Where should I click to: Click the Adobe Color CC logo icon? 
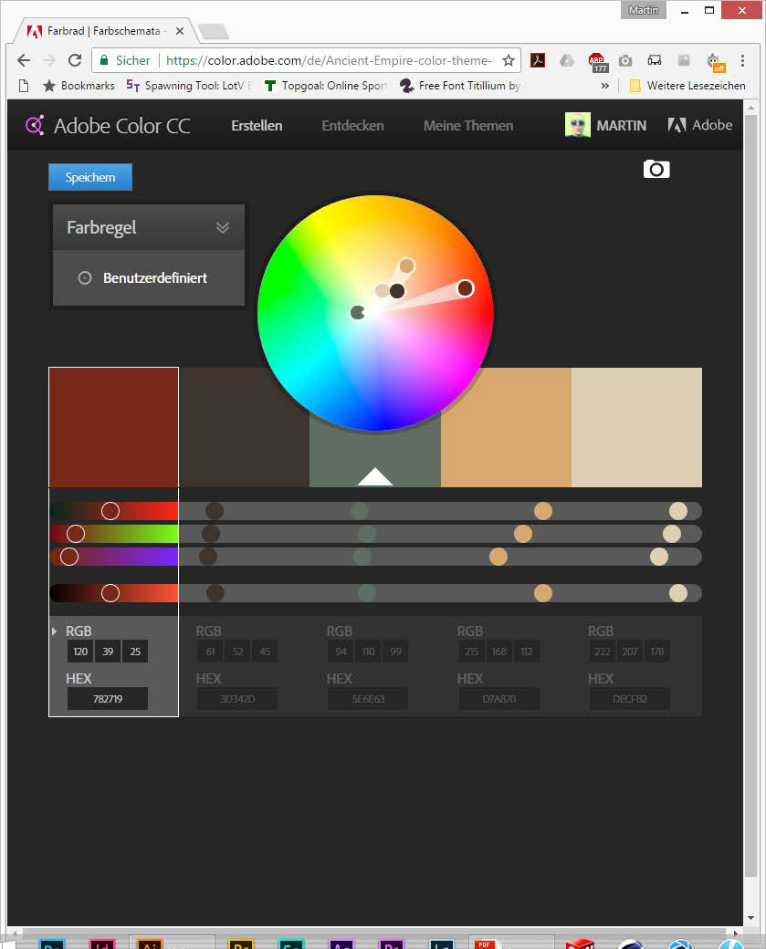[x=35, y=125]
